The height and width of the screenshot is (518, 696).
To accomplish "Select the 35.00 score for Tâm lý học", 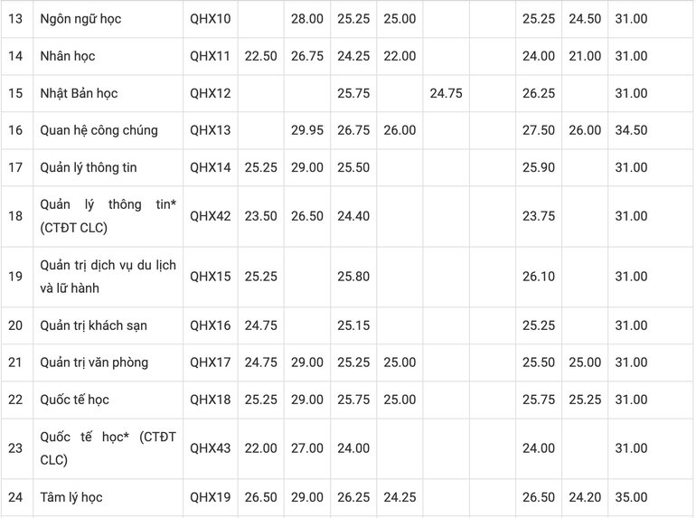I will click(x=631, y=497).
